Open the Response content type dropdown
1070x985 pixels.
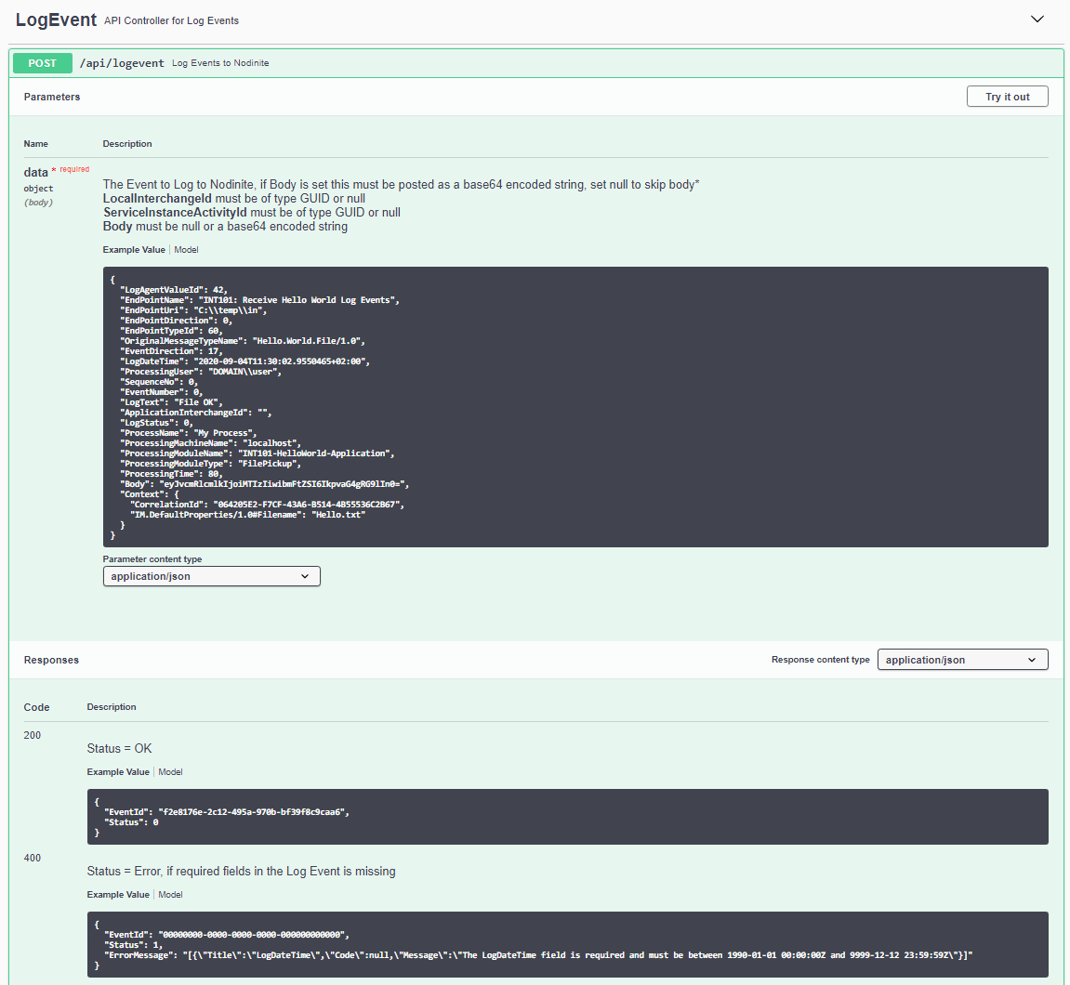point(962,660)
